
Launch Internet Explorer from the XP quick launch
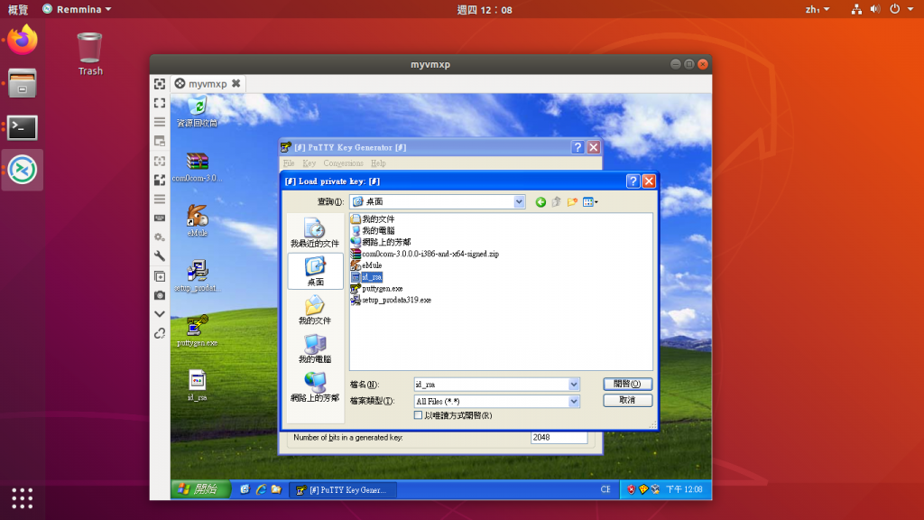pos(261,489)
